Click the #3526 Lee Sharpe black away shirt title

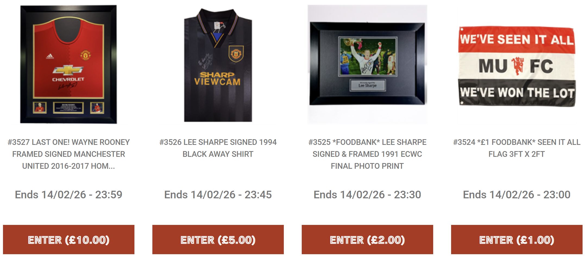218,148
